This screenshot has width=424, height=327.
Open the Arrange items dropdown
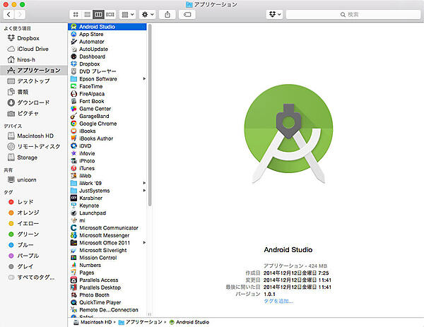point(128,14)
